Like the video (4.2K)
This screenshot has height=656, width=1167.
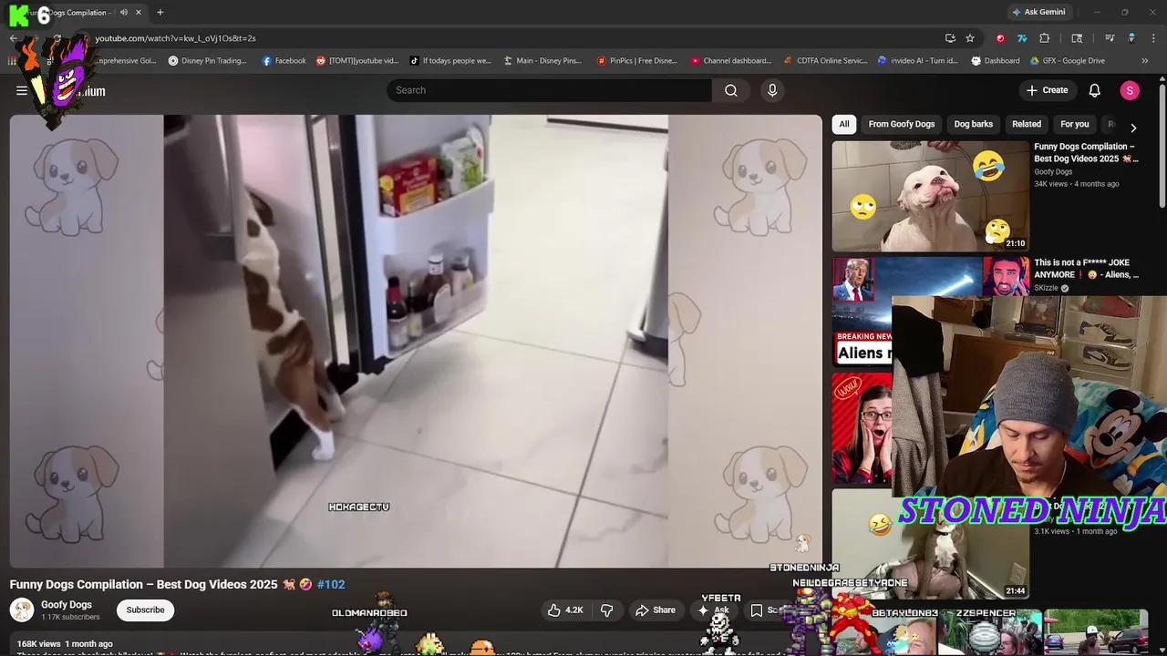pyautogui.click(x=565, y=610)
